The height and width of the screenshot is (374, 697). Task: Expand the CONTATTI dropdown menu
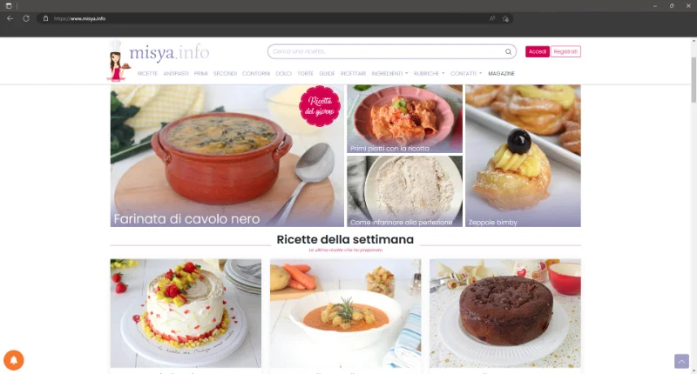(x=466, y=74)
